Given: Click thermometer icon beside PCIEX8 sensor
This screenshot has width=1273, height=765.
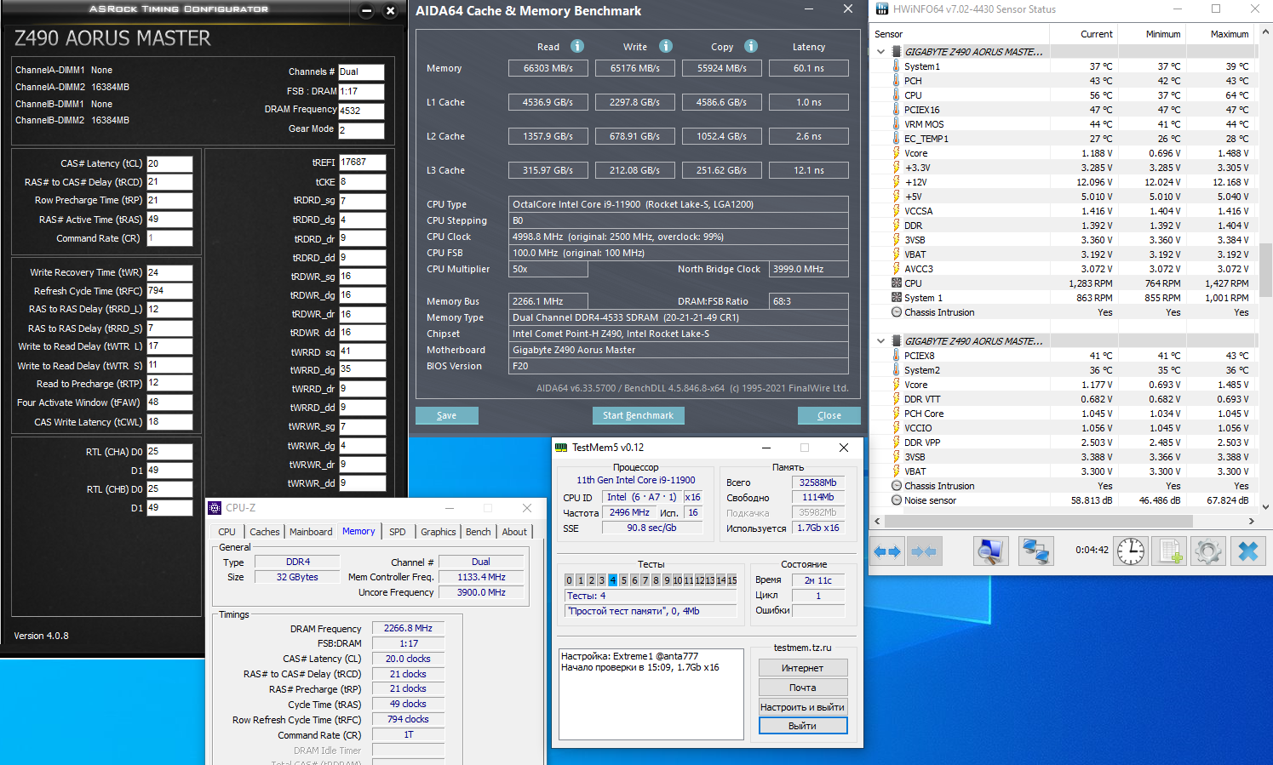Looking at the screenshot, I should coord(896,356).
